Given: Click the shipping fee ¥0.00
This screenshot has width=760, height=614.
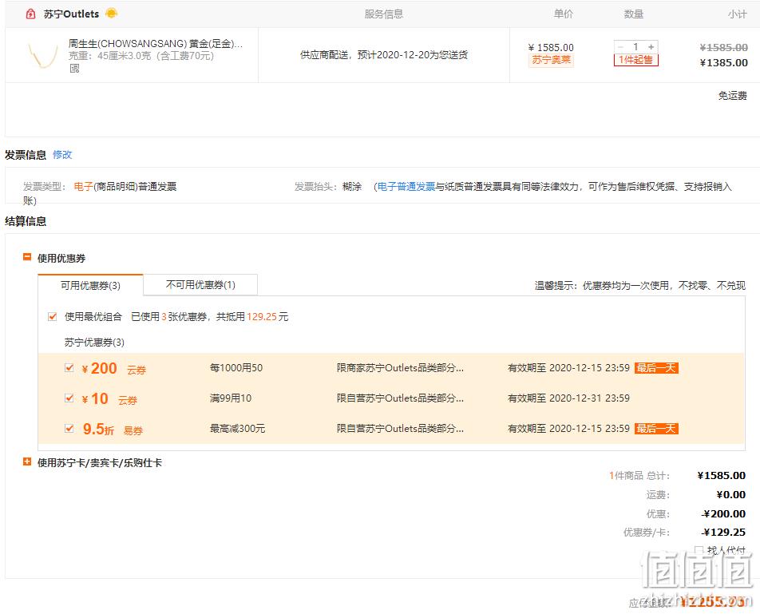Looking at the screenshot, I should (731, 495).
